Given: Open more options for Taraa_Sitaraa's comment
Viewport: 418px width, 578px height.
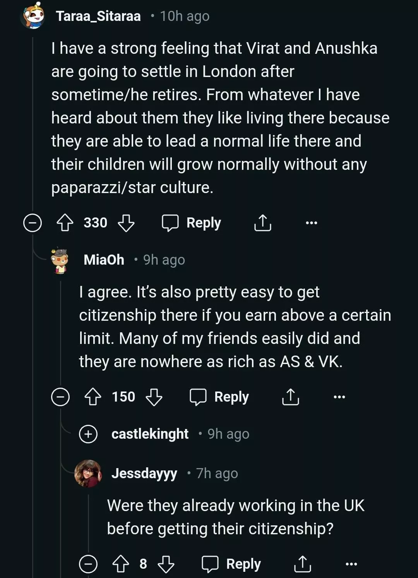Looking at the screenshot, I should [x=311, y=223].
